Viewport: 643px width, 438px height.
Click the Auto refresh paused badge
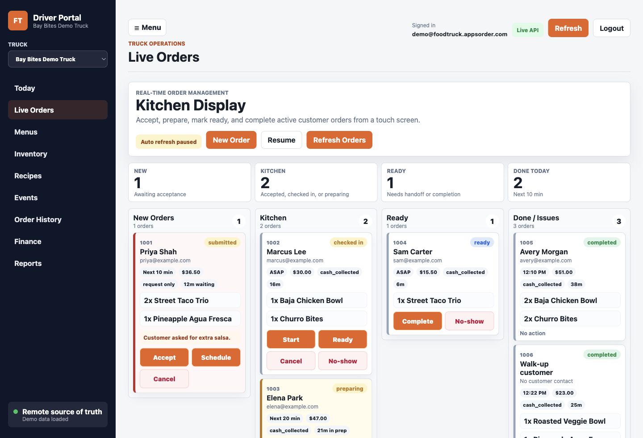point(169,142)
